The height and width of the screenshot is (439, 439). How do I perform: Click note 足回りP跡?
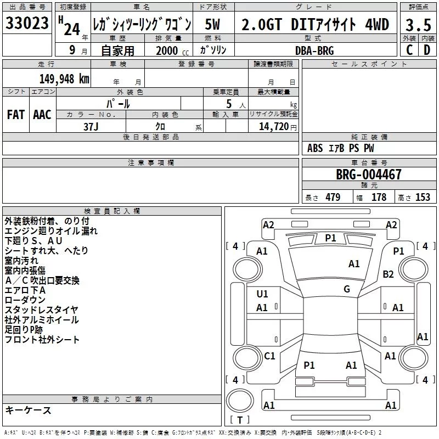24,330
